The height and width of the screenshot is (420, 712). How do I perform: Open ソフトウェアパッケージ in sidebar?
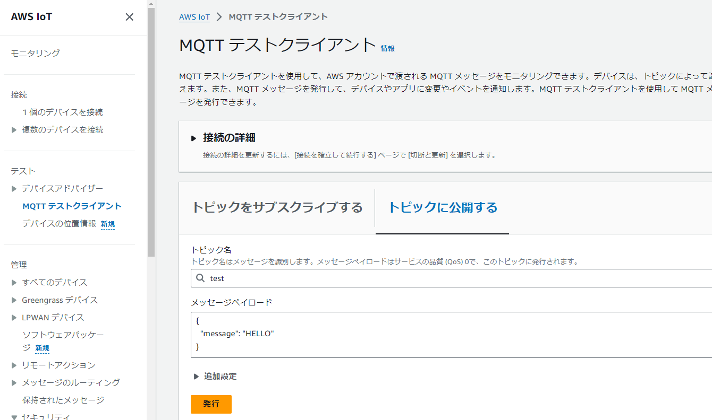click(63, 341)
